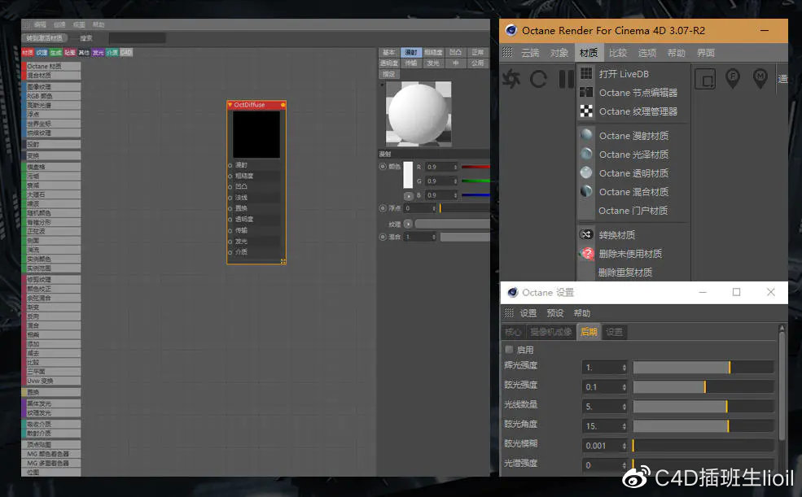Collapse the OctDiffuse node header triangle
Viewport: 802px width, 497px height.
click(230, 105)
